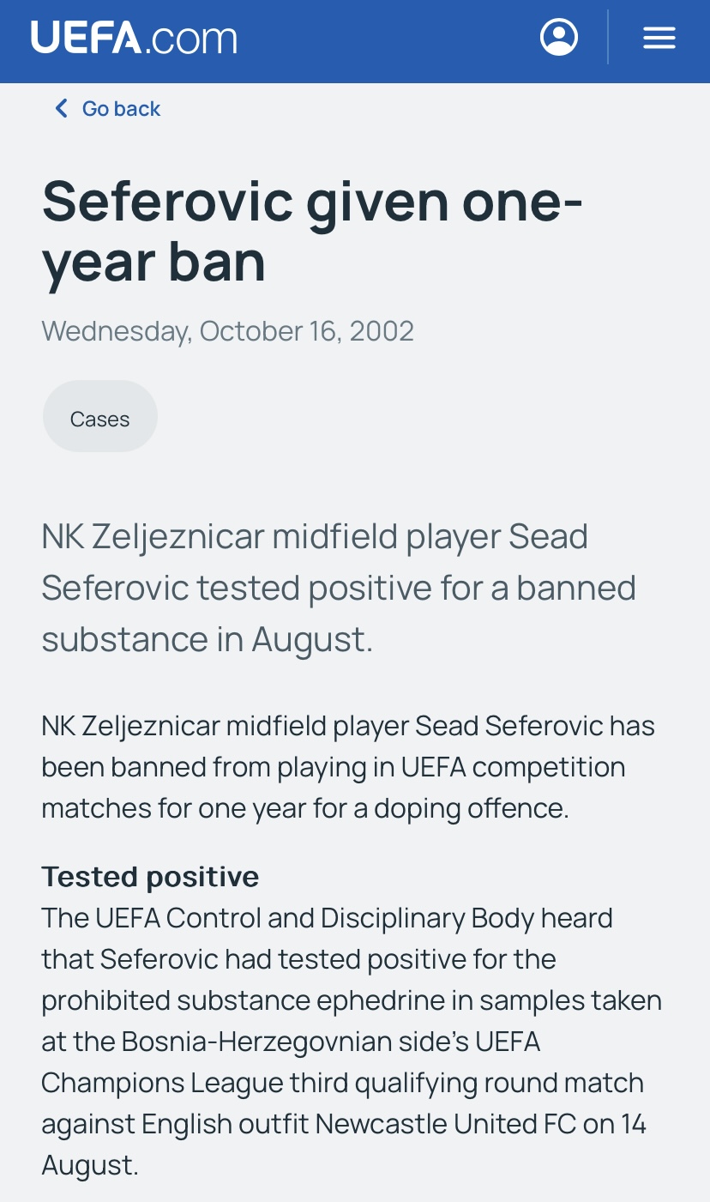Open the hamburger menu
Viewport: 710px width, 1202px height.
coord(659,38)
